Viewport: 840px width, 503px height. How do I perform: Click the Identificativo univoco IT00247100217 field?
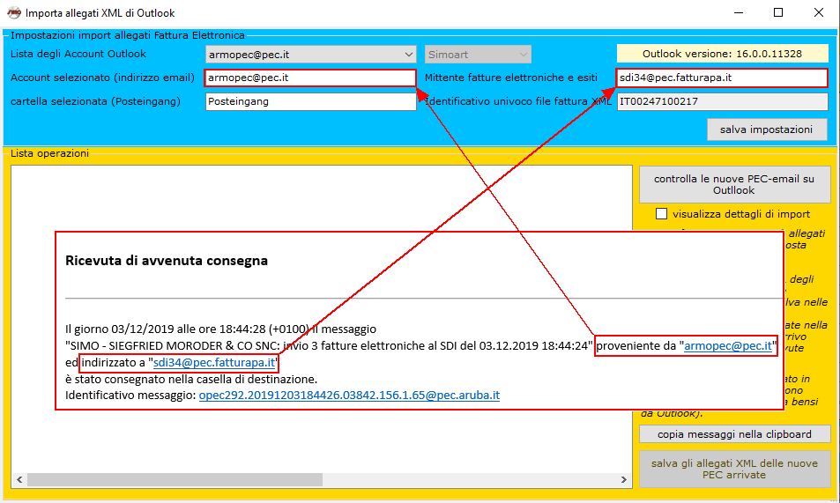click(721, 101)
